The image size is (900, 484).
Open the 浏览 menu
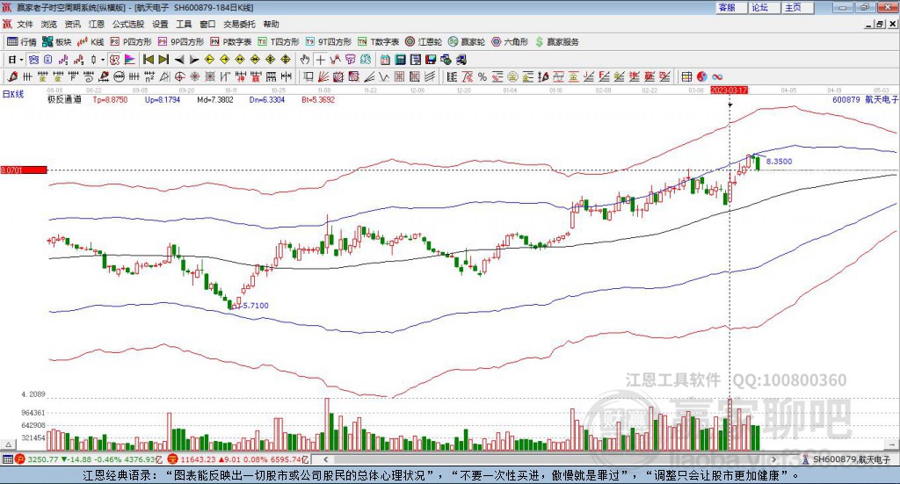coord(49,24)
